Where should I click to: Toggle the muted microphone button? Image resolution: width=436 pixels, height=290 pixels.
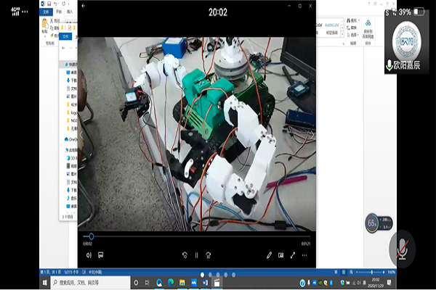(x=402, y=247)
